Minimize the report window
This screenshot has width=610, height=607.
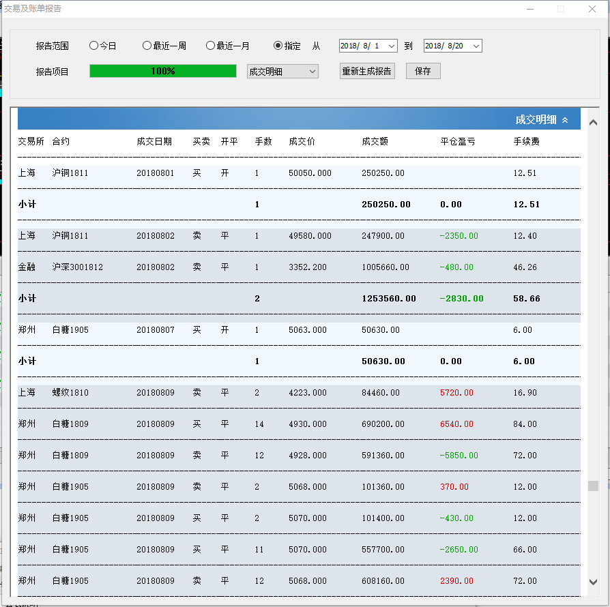[529, 9]
